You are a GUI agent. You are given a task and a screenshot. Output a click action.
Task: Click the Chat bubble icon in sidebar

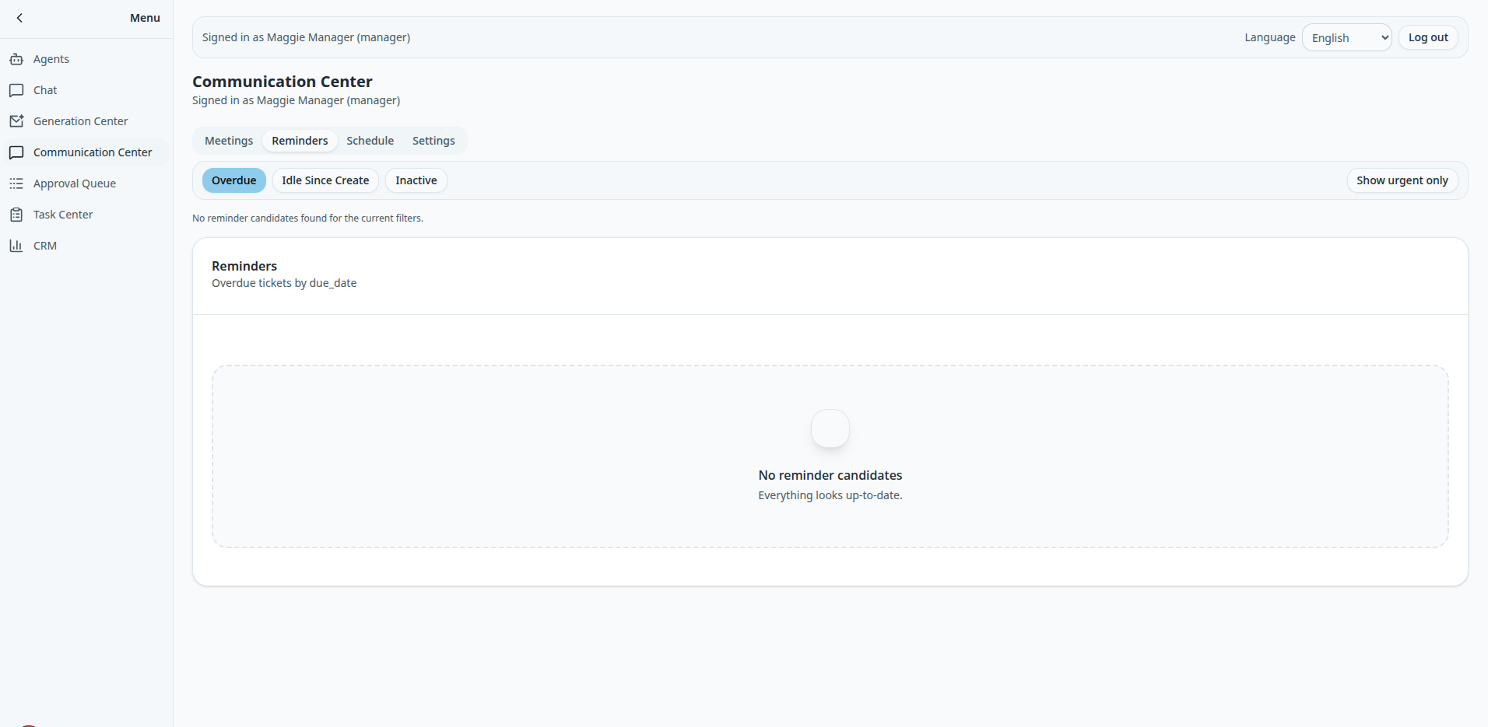[16, 90]
